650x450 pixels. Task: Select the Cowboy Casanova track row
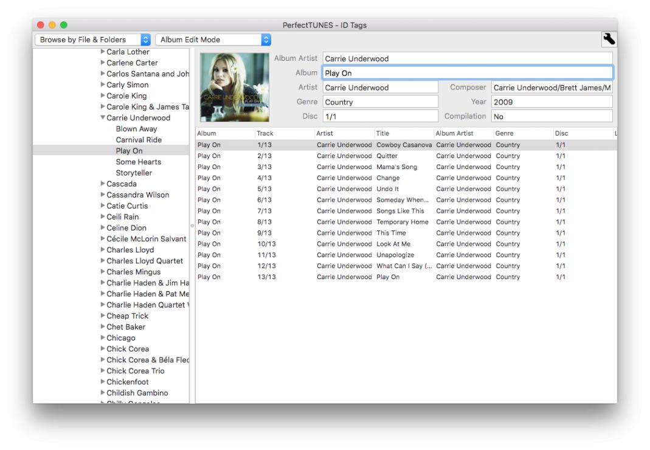pyautogui.click(x=404, y=145)
